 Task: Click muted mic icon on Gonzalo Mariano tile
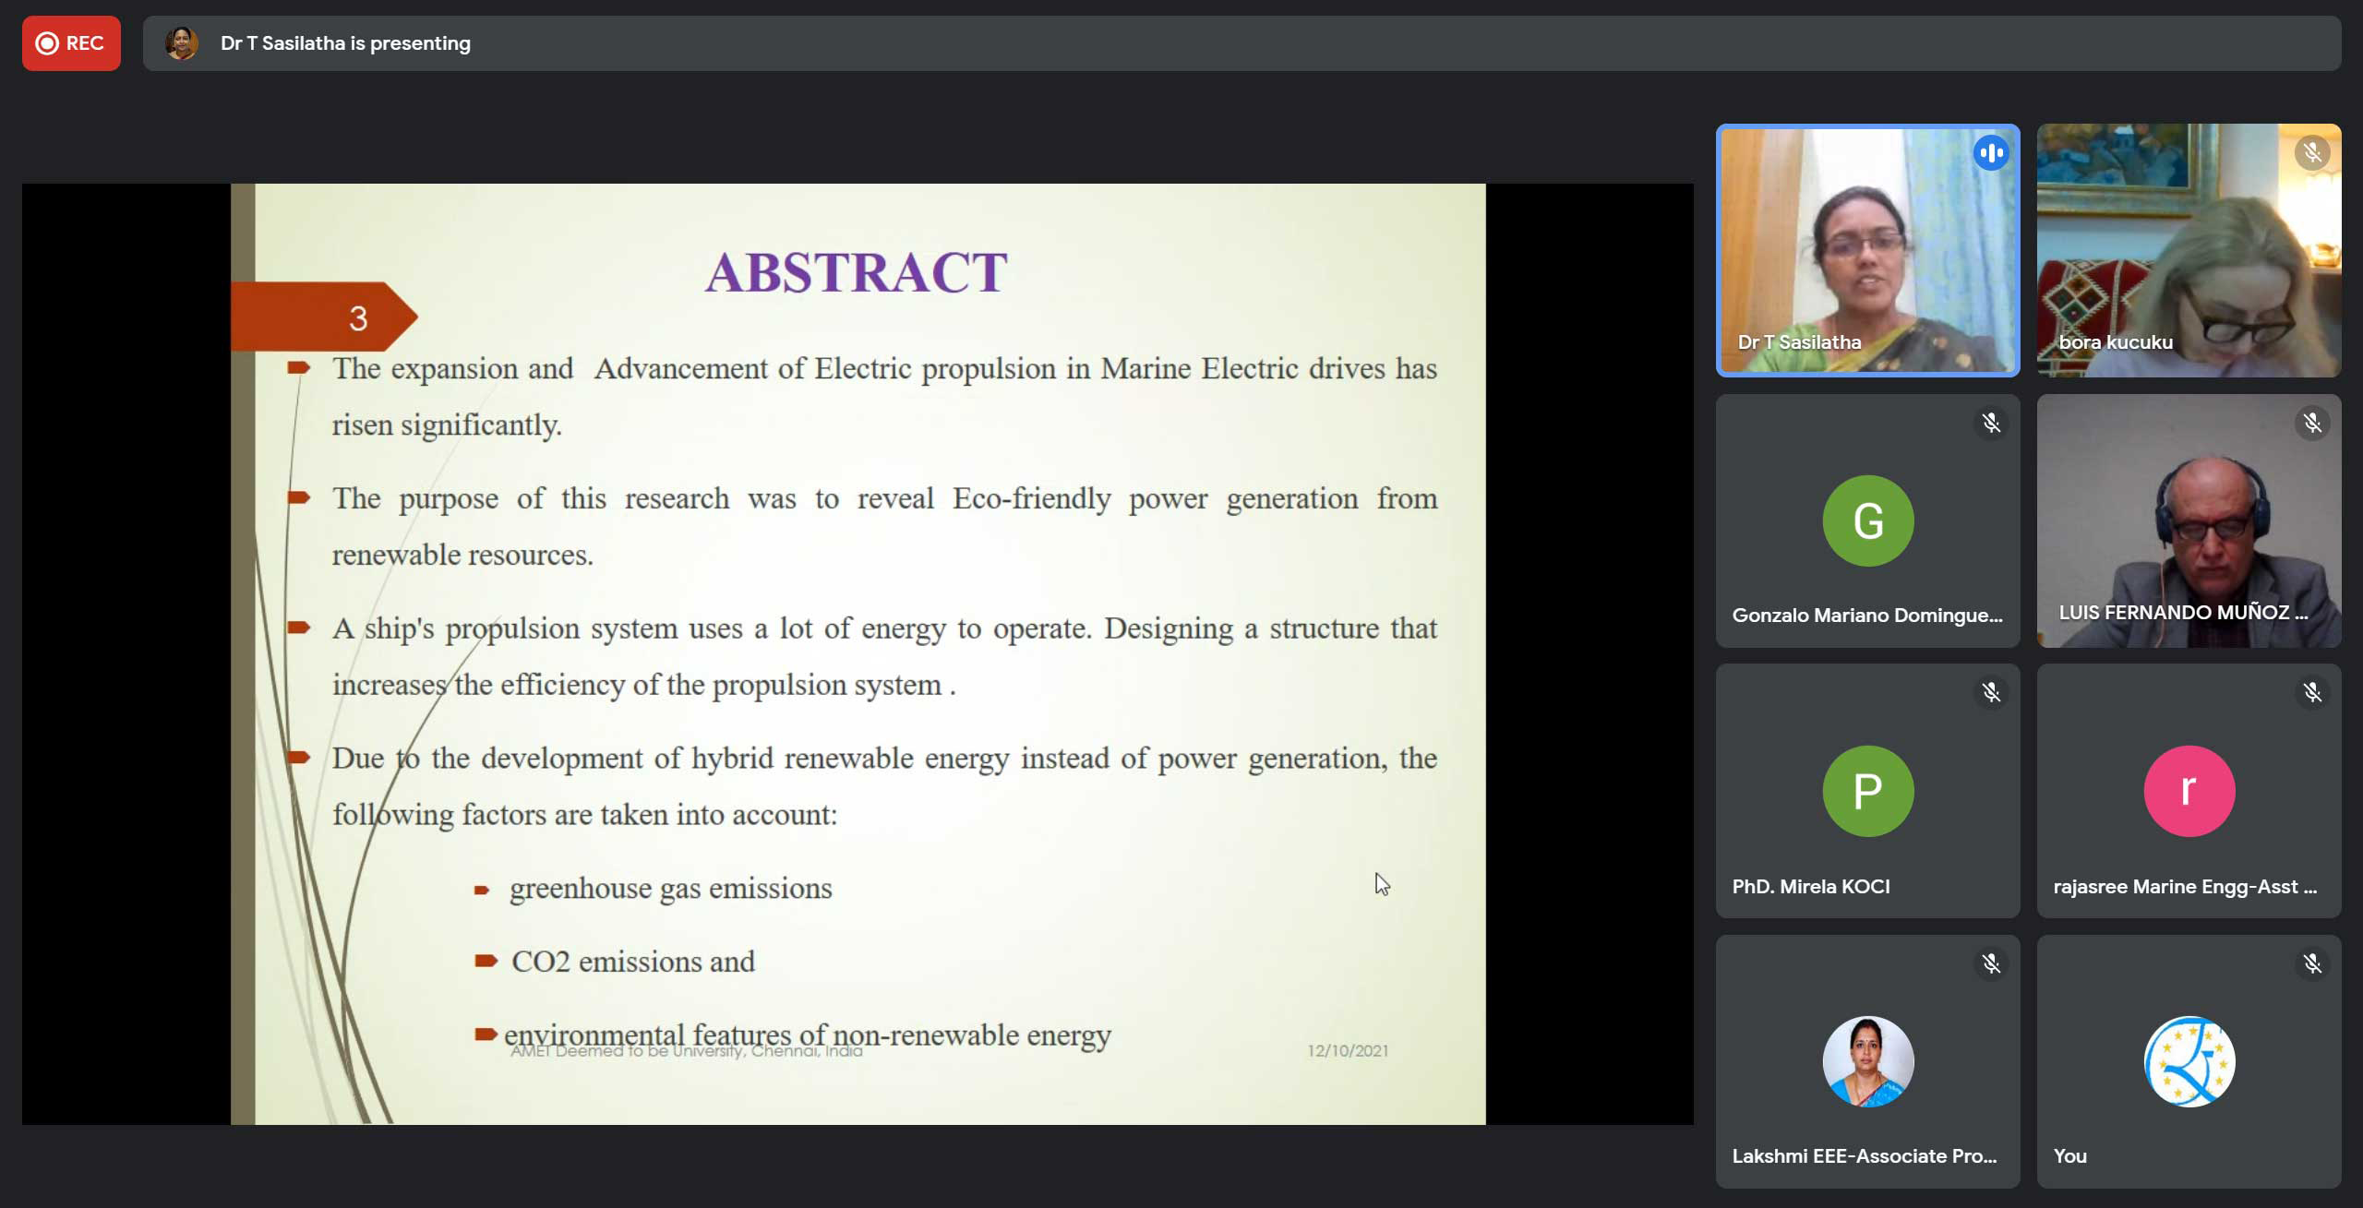[x=1990, y=424]
